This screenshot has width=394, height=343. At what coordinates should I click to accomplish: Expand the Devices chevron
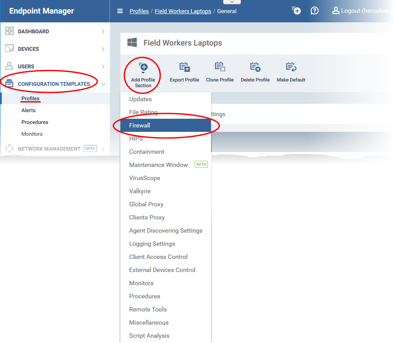tap(103, 49)
